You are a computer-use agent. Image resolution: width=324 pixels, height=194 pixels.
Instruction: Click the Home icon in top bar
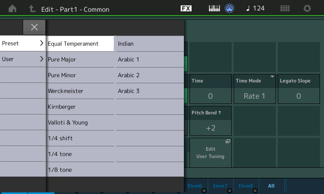12,8
